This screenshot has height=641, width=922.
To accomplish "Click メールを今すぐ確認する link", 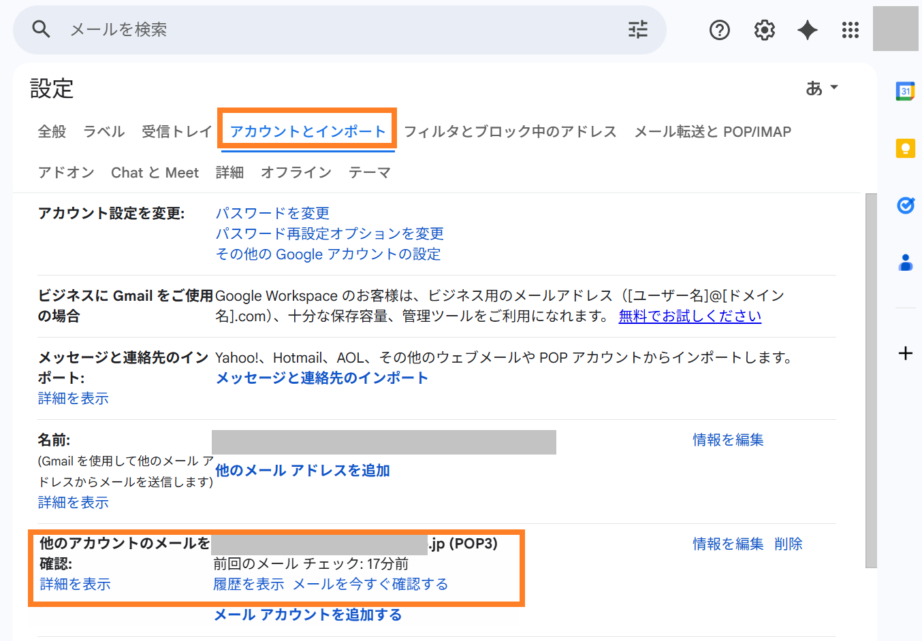I will 370,584.
